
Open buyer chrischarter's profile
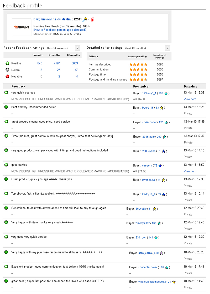(149, 122)
